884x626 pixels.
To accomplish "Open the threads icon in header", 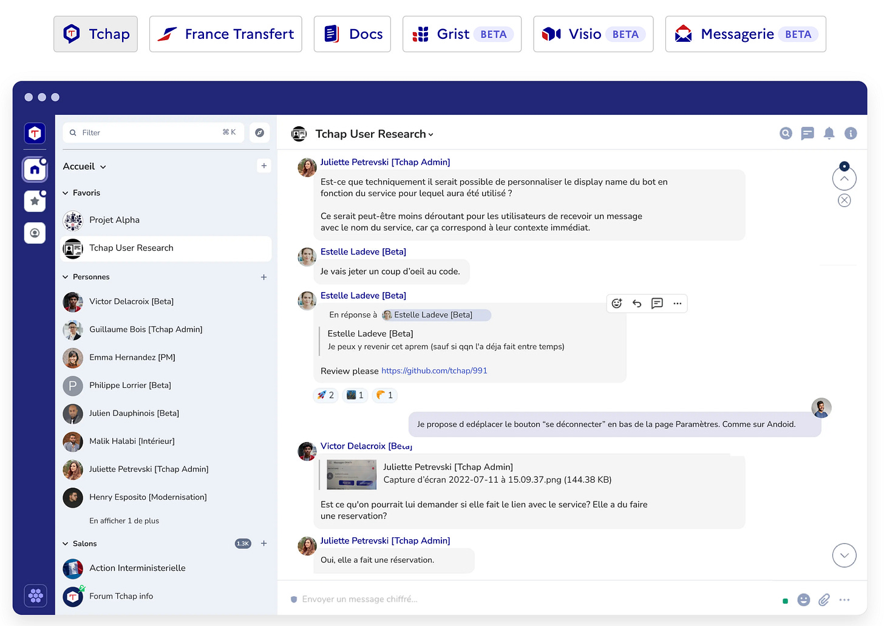I will [x=807, y=133].
